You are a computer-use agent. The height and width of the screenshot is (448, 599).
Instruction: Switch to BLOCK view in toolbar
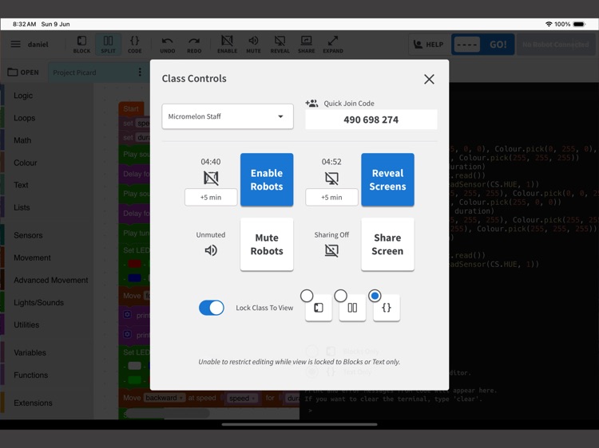[x=81, y=45]
